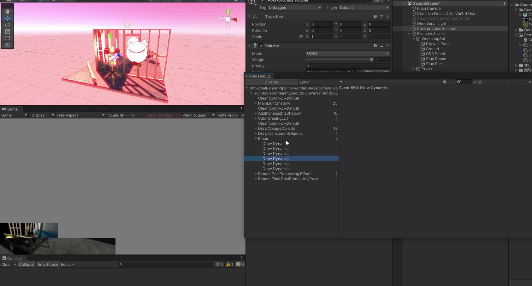
Task: Open the Volume component help icon
Action: click(x=375, y=46)
